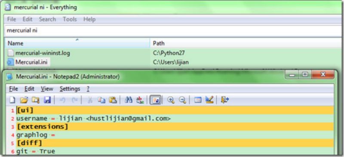Open the File menu in Everything
The width and height of the screenshot is (344, 157).
tap(12, 19)
